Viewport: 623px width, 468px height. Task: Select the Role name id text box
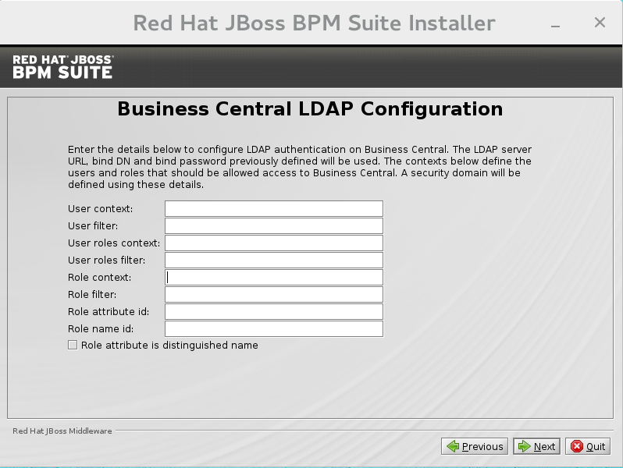[273, 329]
